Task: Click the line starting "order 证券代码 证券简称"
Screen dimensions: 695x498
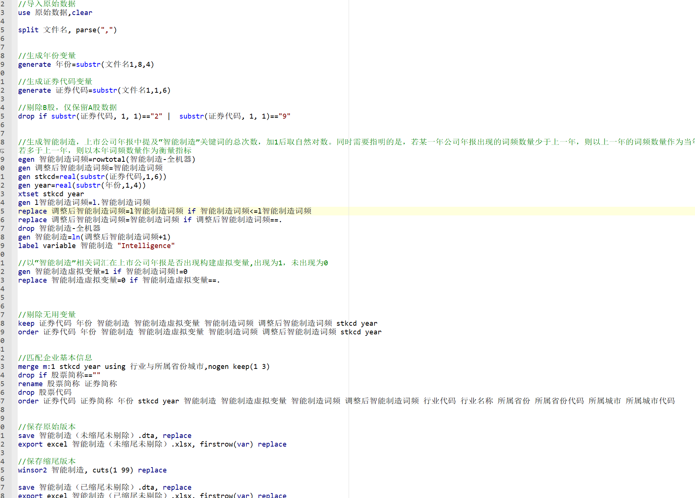Action: 346,401
